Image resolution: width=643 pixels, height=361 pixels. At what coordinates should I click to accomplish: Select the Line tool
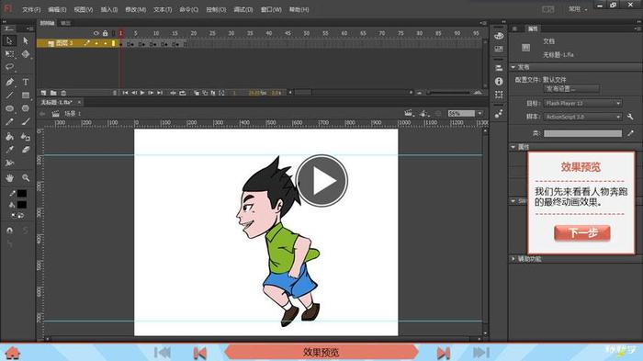click(x=9, y=95)
